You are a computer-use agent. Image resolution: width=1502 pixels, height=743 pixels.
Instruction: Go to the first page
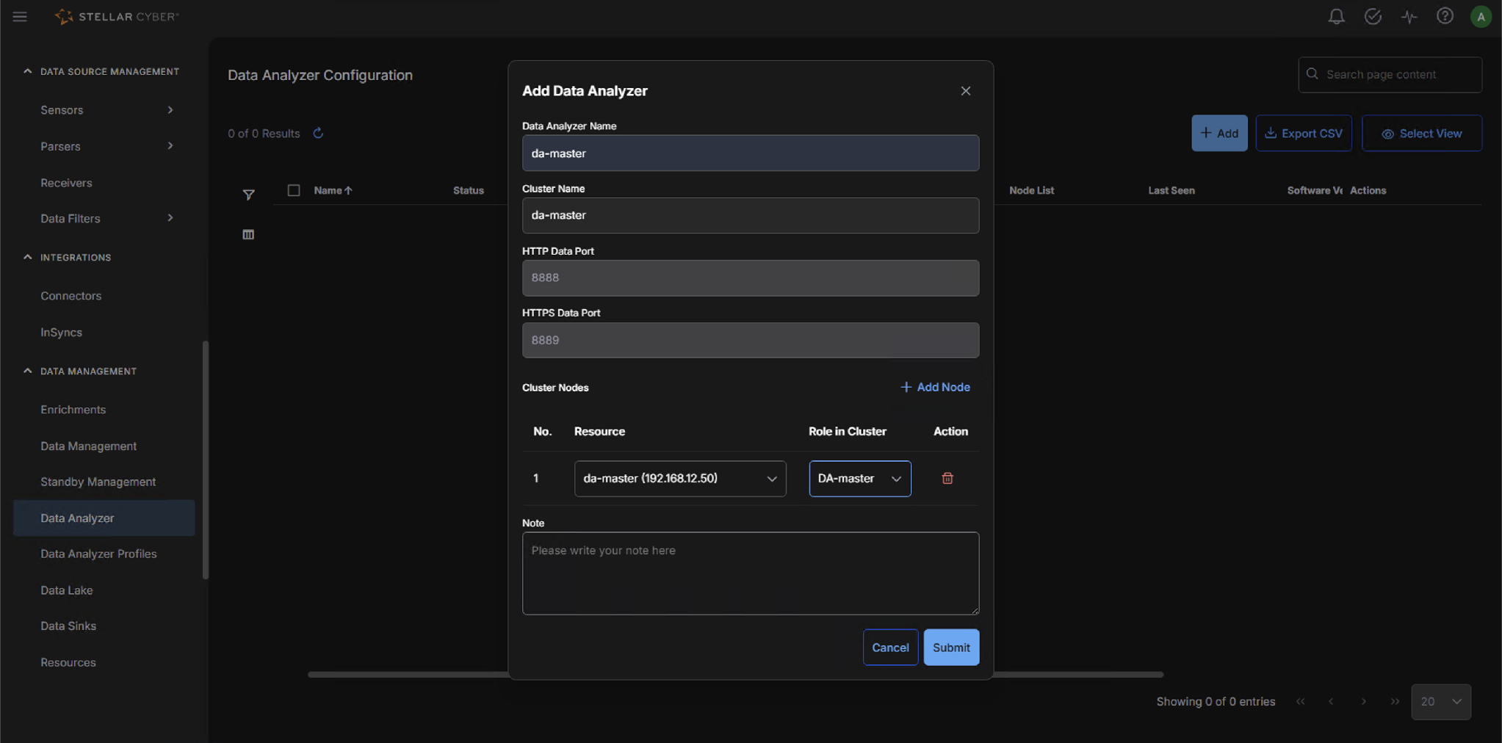pyautogui.click(x=1301, y=702)
